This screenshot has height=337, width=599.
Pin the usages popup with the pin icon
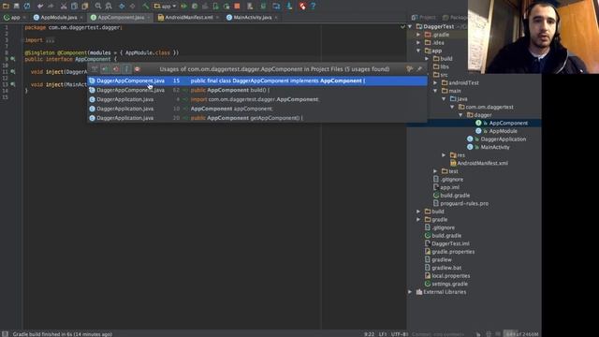coord(419,69)
